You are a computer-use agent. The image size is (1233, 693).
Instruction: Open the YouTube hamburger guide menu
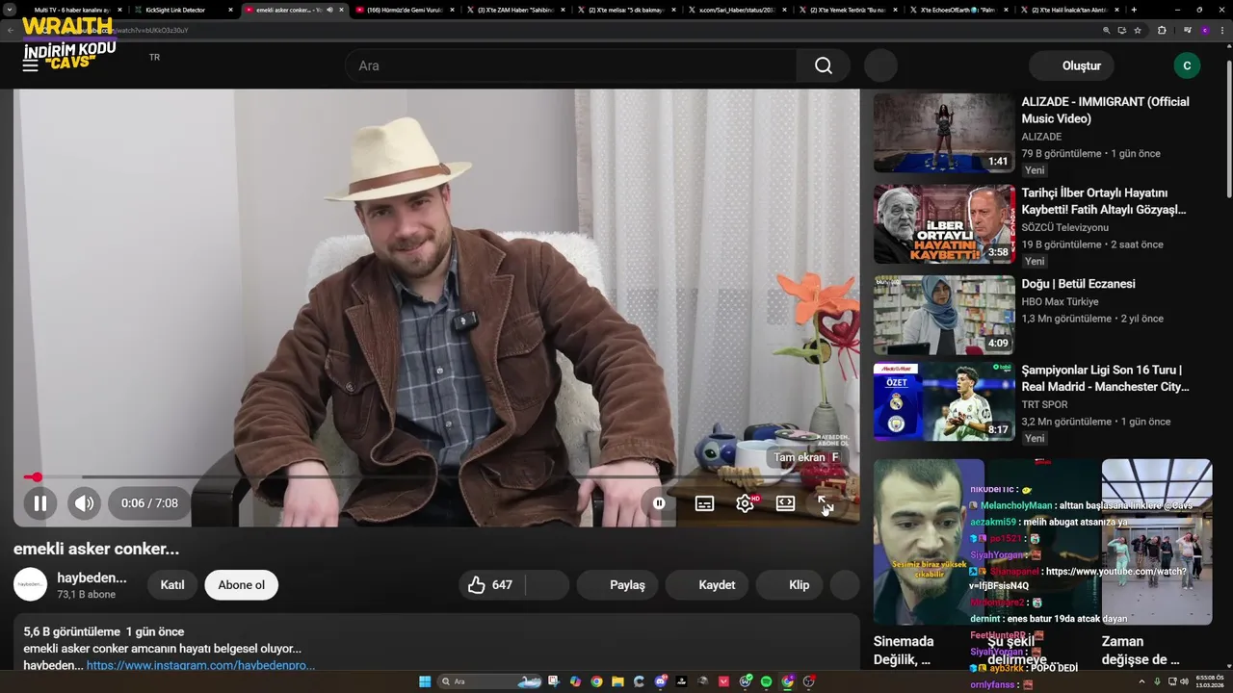point(30,64)
